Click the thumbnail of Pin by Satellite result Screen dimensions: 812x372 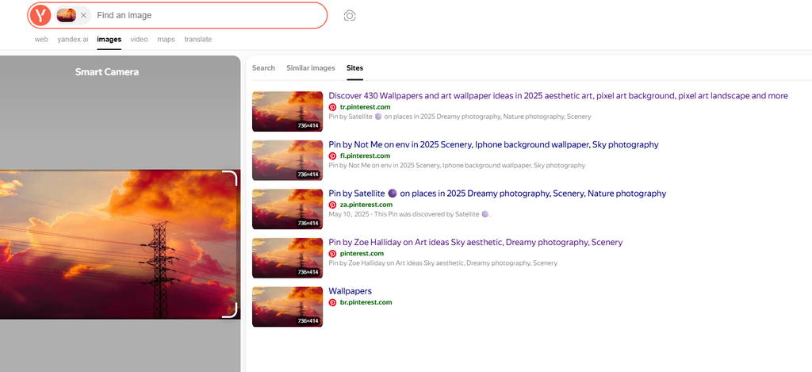pos(287,209)
